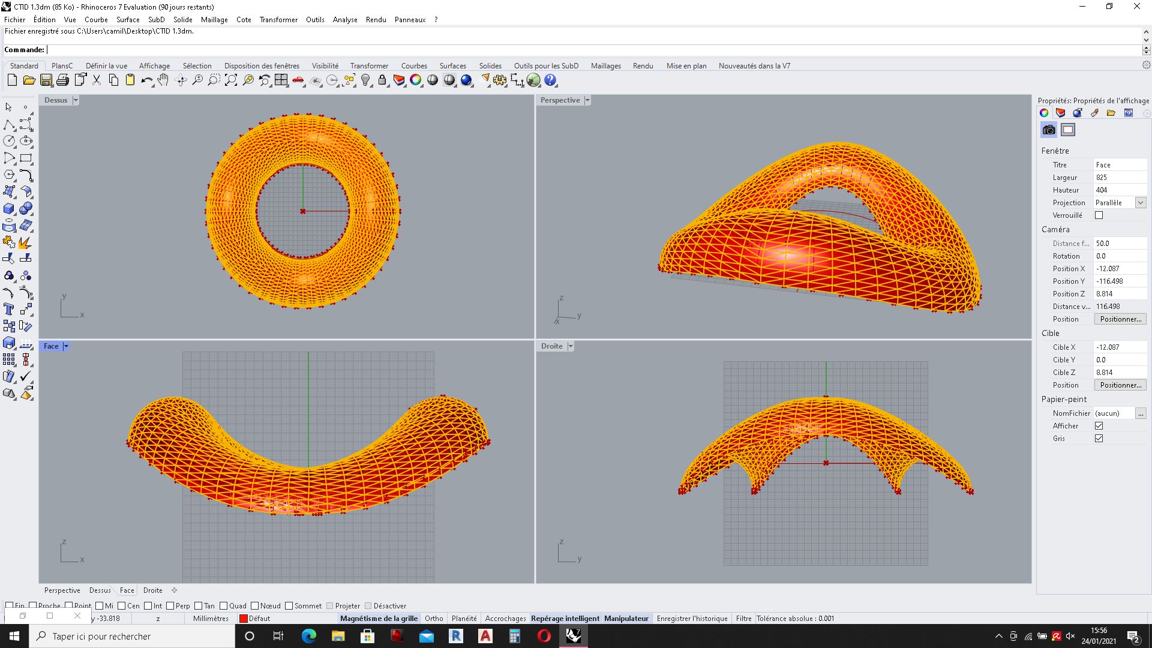Select the Polyline tool in left sidebar

pyautogui.click(x=9, y=124)
